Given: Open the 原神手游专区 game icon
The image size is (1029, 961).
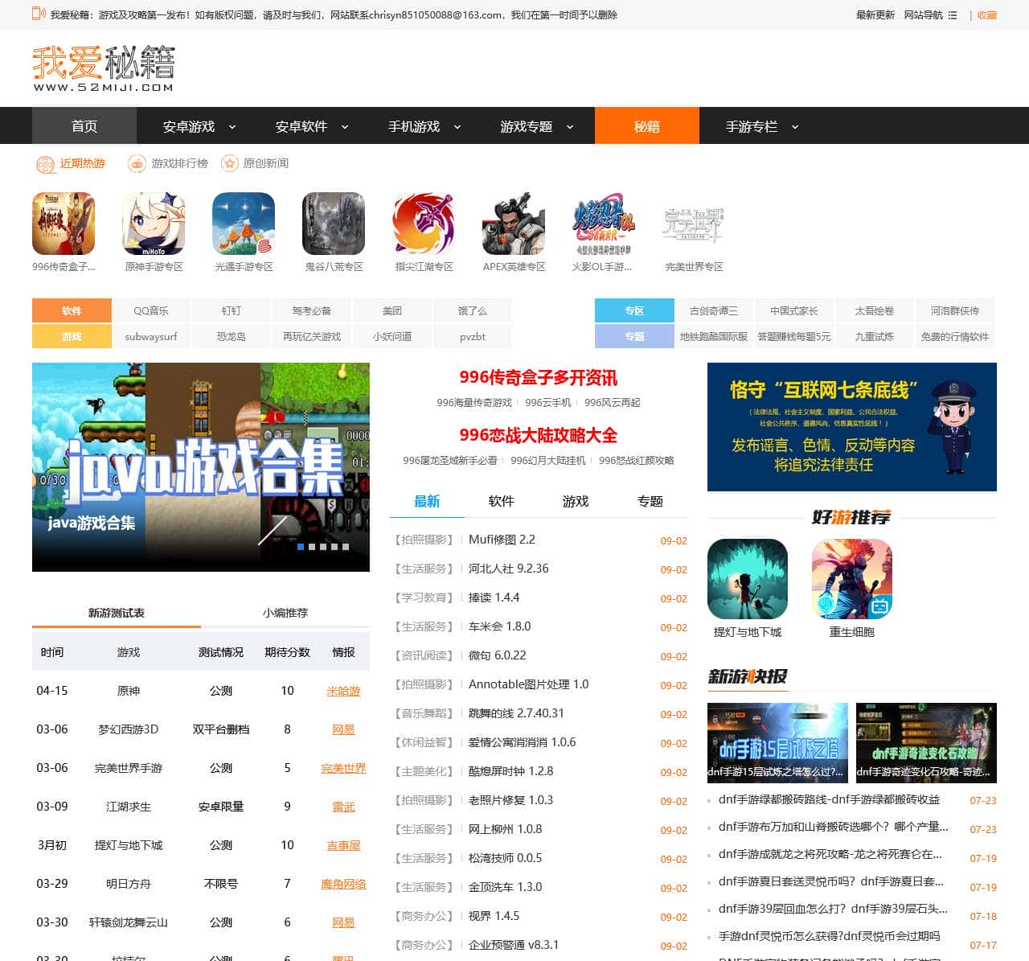Looking at the screenshot, I should [154, 224].
